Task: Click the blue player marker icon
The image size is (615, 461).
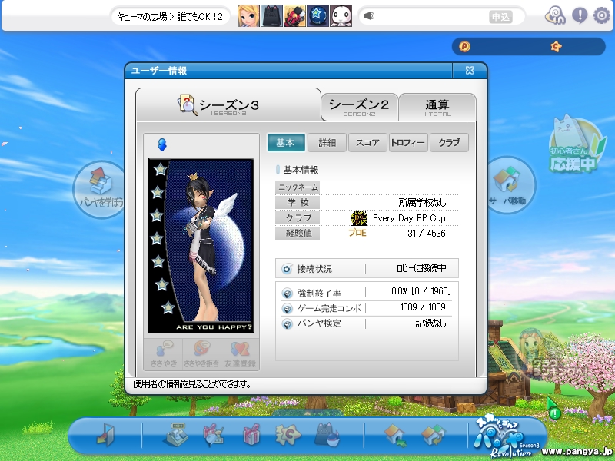Action: click(x=162, y=144)
